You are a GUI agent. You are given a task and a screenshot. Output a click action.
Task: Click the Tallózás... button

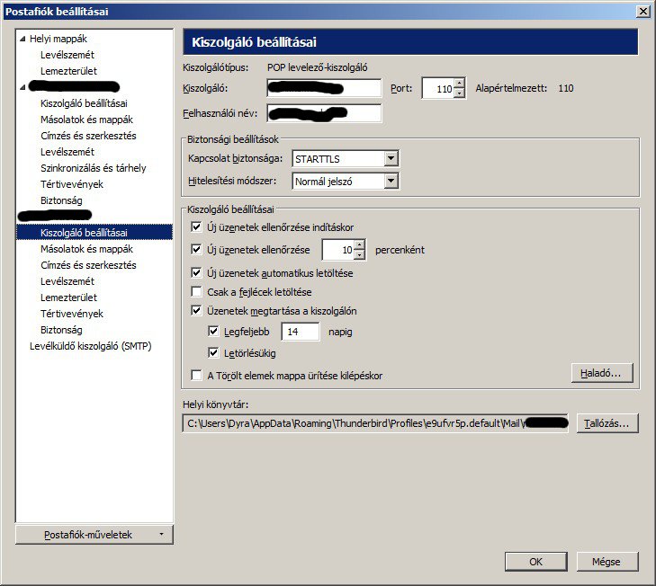[x=607, y=423]
